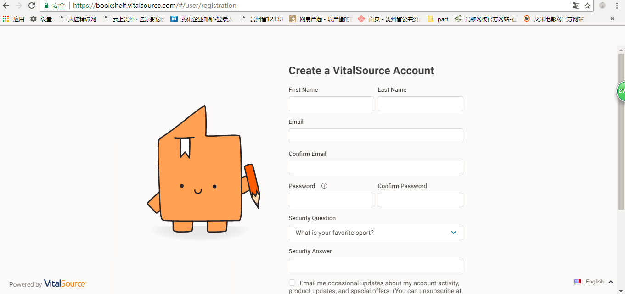Viewport: 625px width, 294px height.
Task: Reload the page with the refresh icon
Action: point(32,6)
